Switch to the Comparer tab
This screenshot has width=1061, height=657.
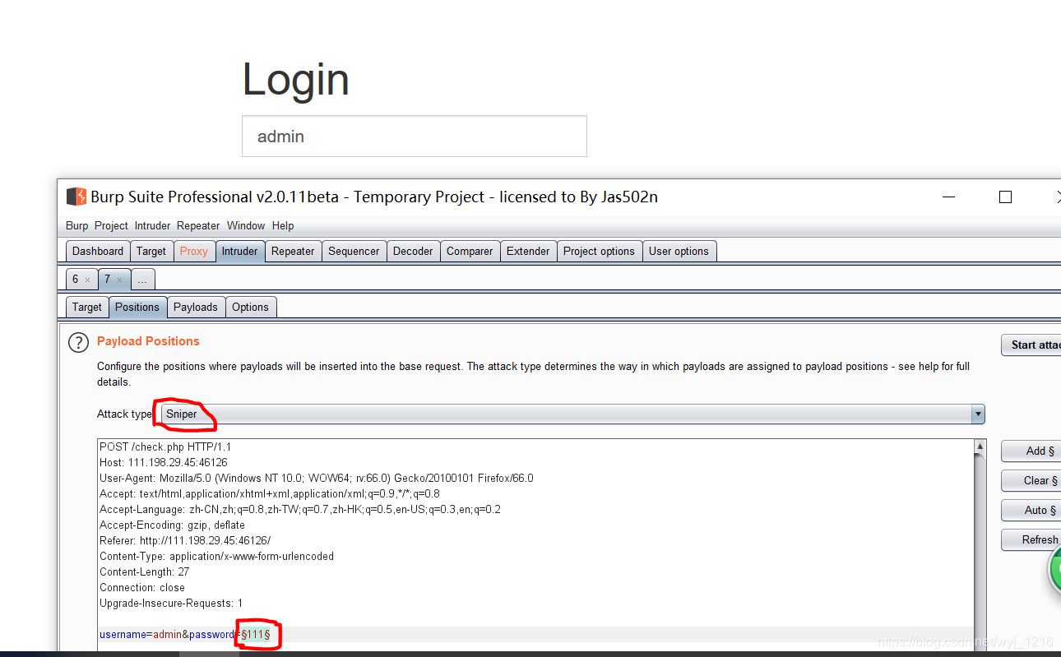(x=470, y=251)
